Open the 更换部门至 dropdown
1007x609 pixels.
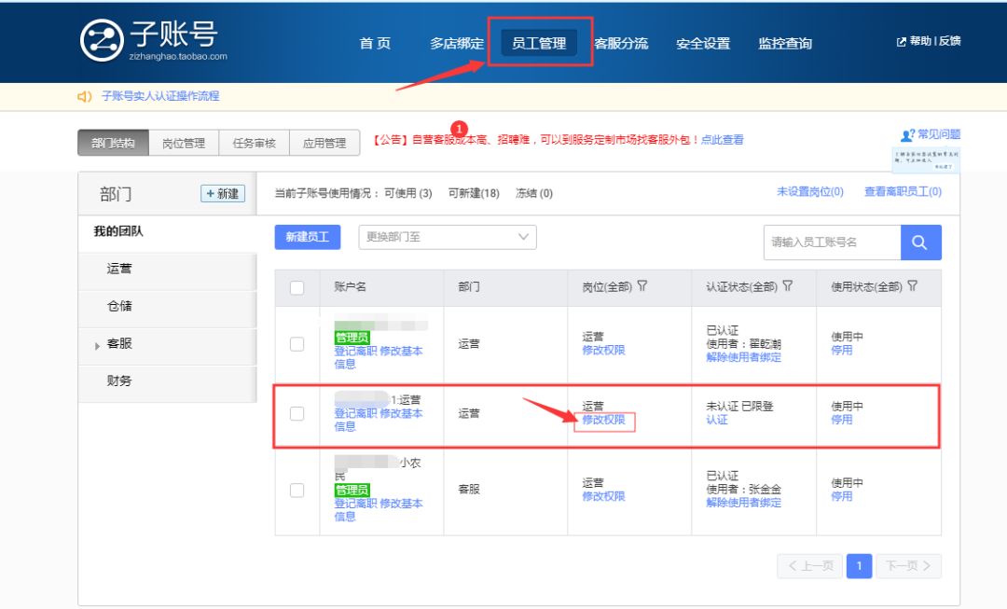(x=446, y=237)
